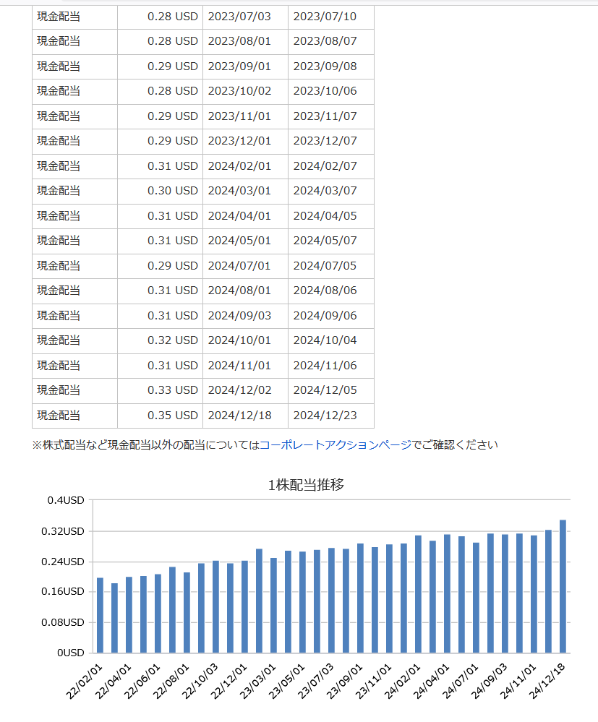This screenshot has width=598, height=722.
Task: Click the 2024/09/03 date cell
Action: coord(244,316)
